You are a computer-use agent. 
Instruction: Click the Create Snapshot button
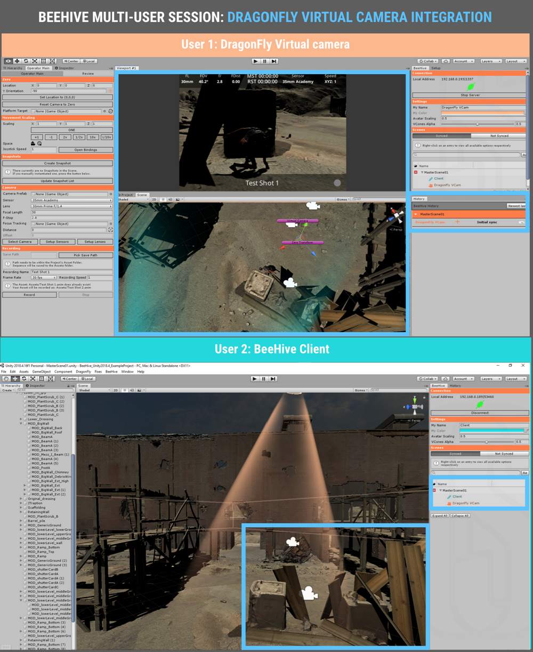point(58,163)
